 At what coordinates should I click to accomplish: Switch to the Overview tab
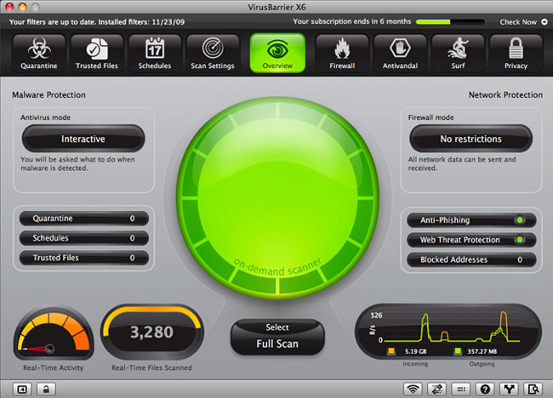pyautogui.click(x=277, y=53)
